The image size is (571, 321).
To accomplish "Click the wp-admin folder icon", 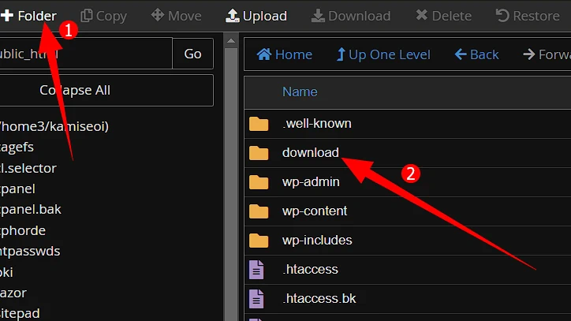I will 259,182.
